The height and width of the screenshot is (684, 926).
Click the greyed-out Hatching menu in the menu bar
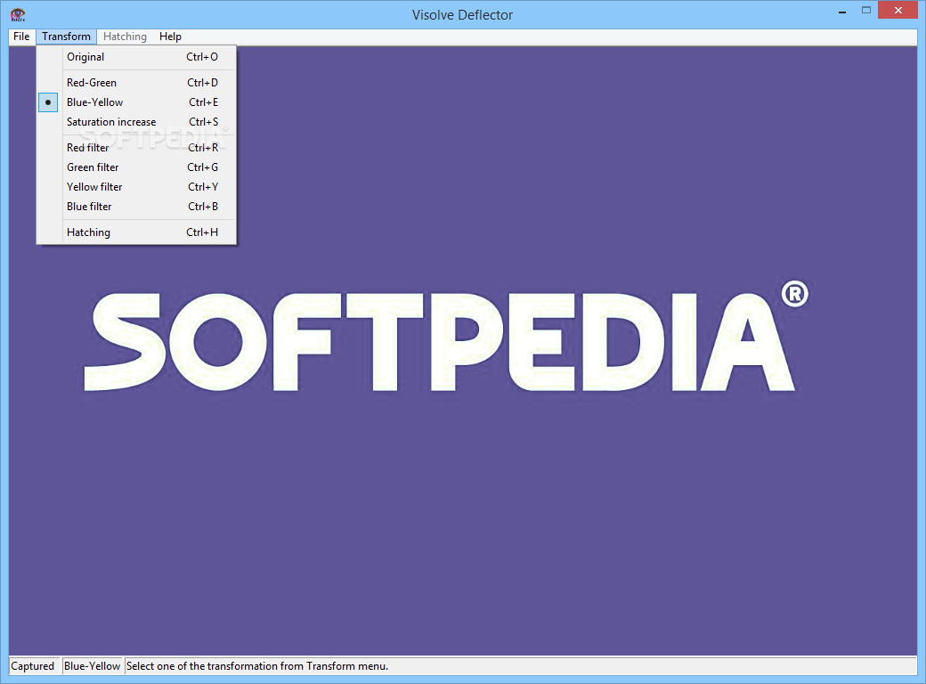coord(125,37)
